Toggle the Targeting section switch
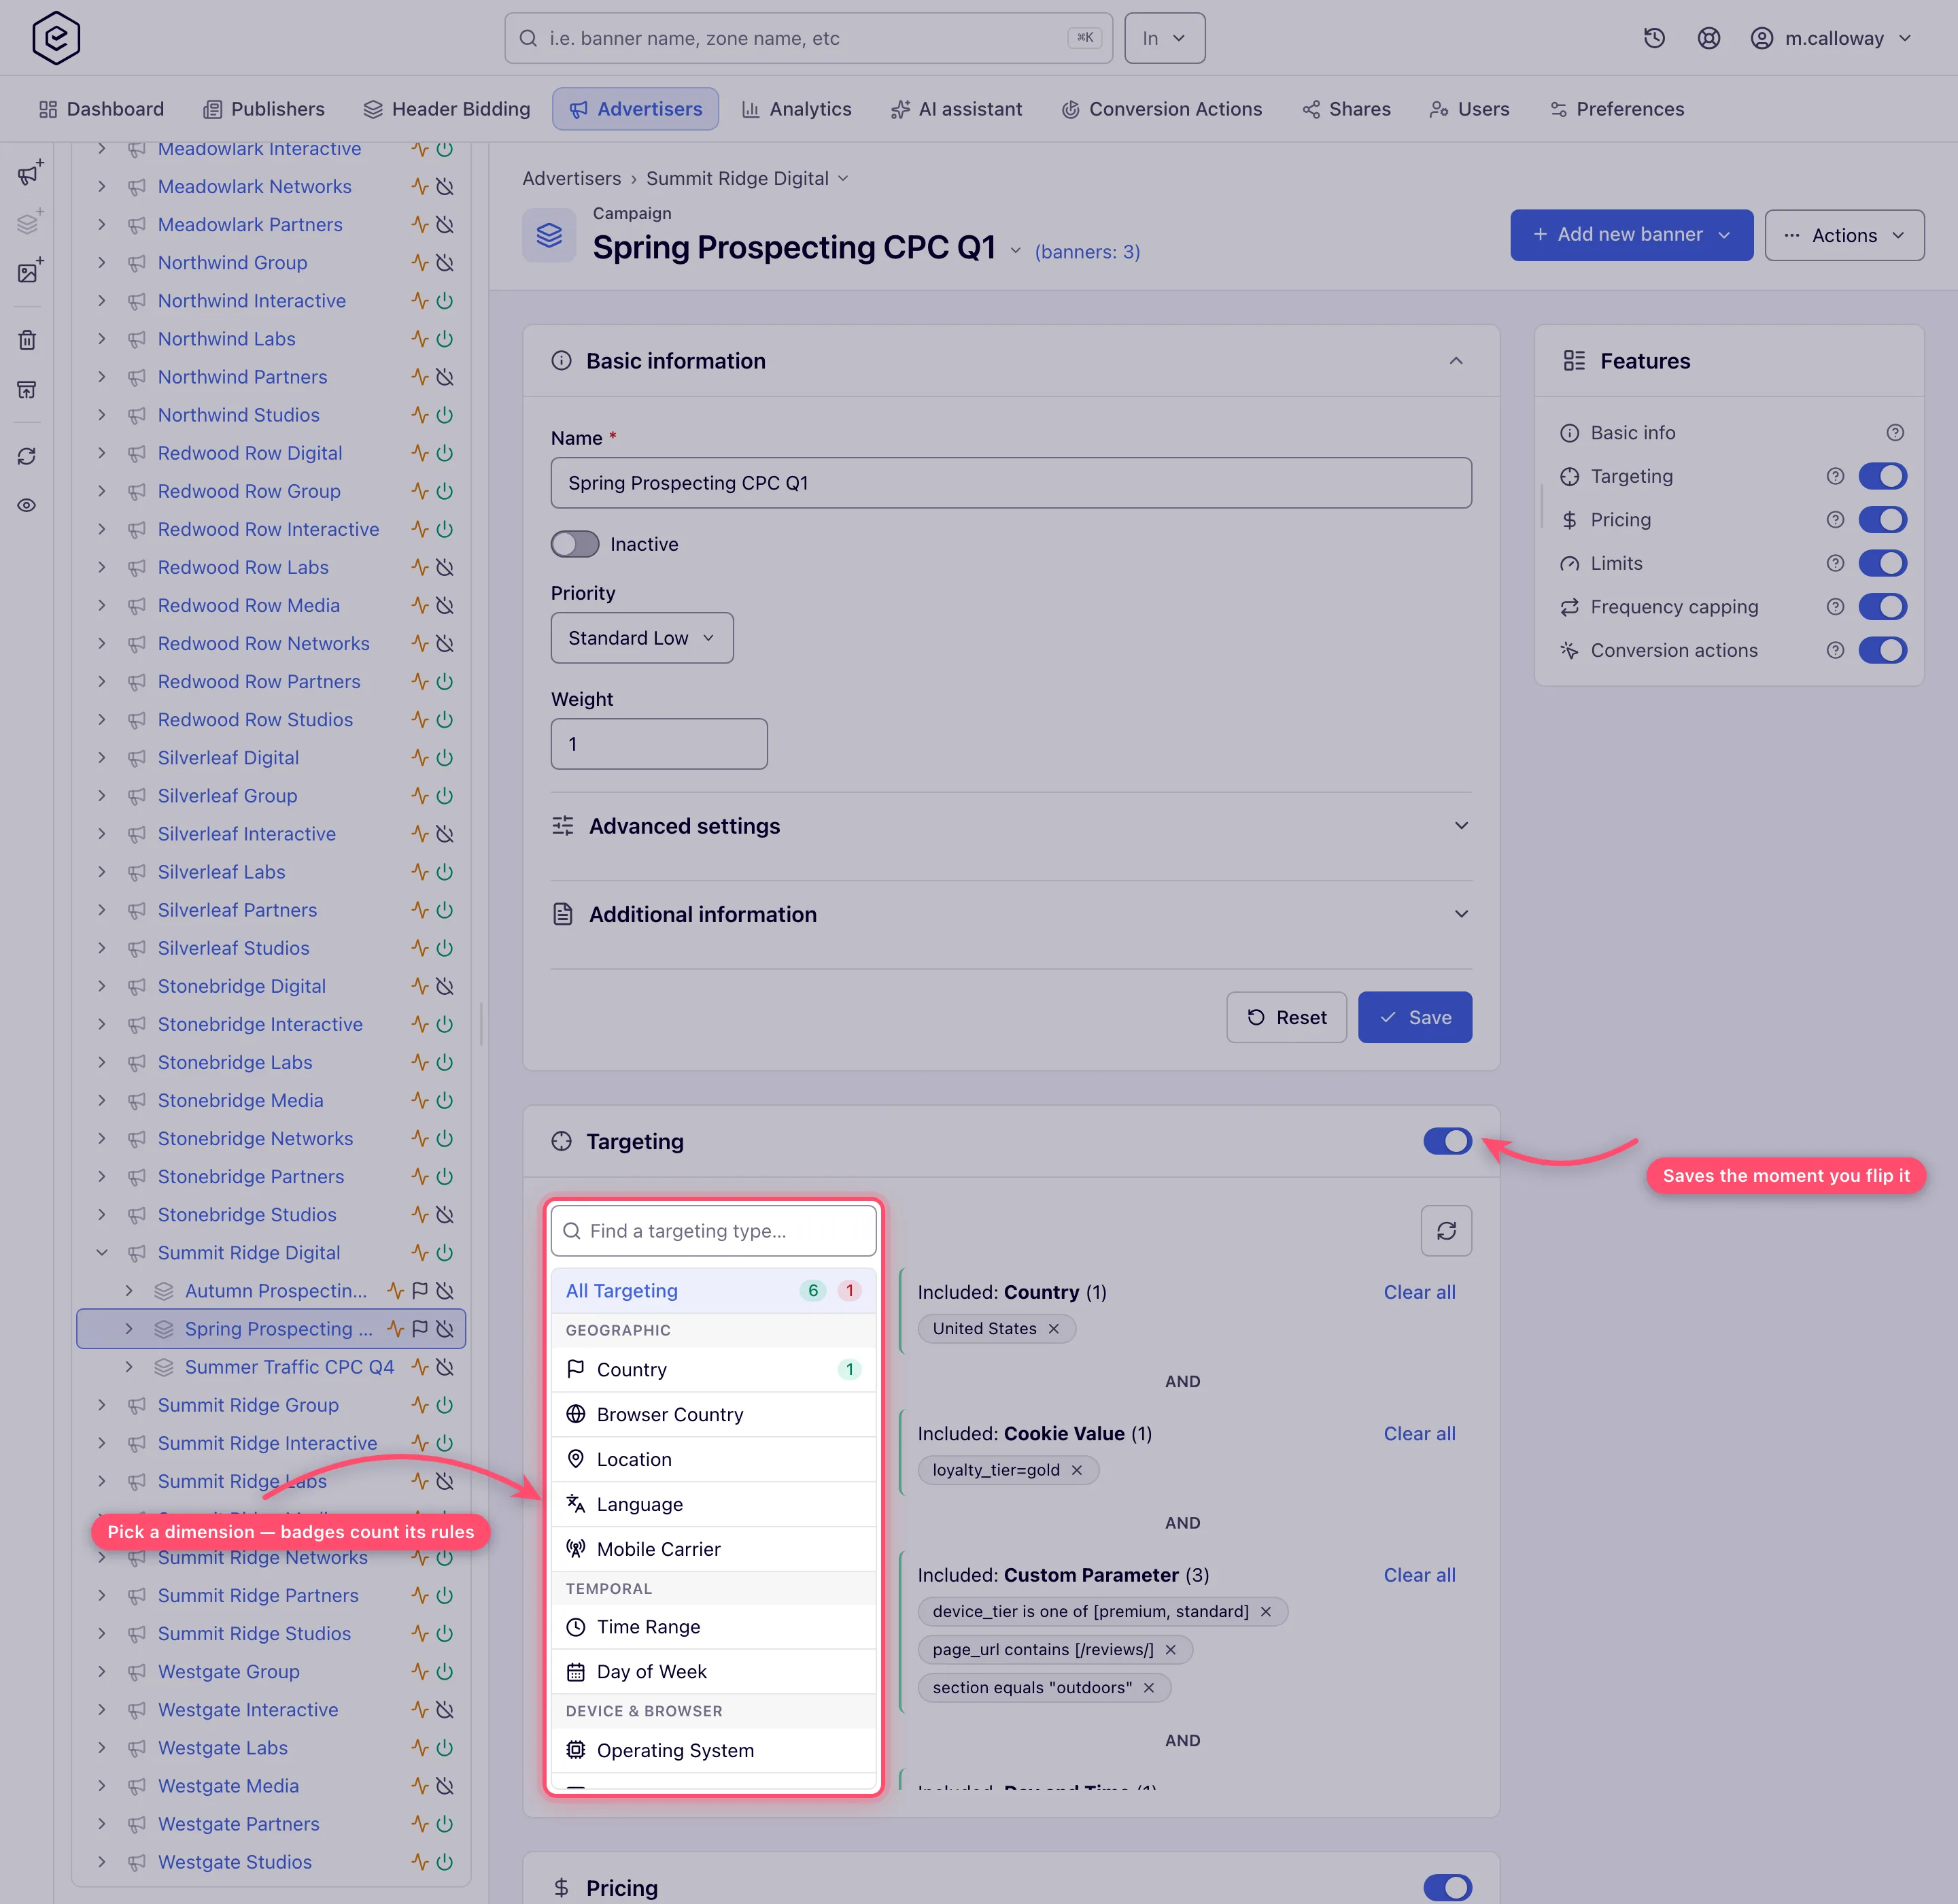The height and width of the screenshot is (1904, 1958). point(1447,1141)
